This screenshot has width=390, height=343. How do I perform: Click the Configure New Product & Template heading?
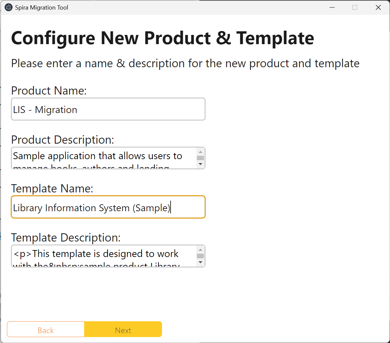pos(163,38)
